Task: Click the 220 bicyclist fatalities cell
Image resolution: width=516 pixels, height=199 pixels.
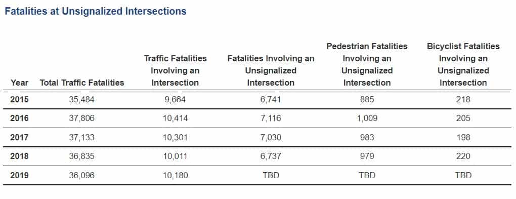Action: (x=463, y=156)
